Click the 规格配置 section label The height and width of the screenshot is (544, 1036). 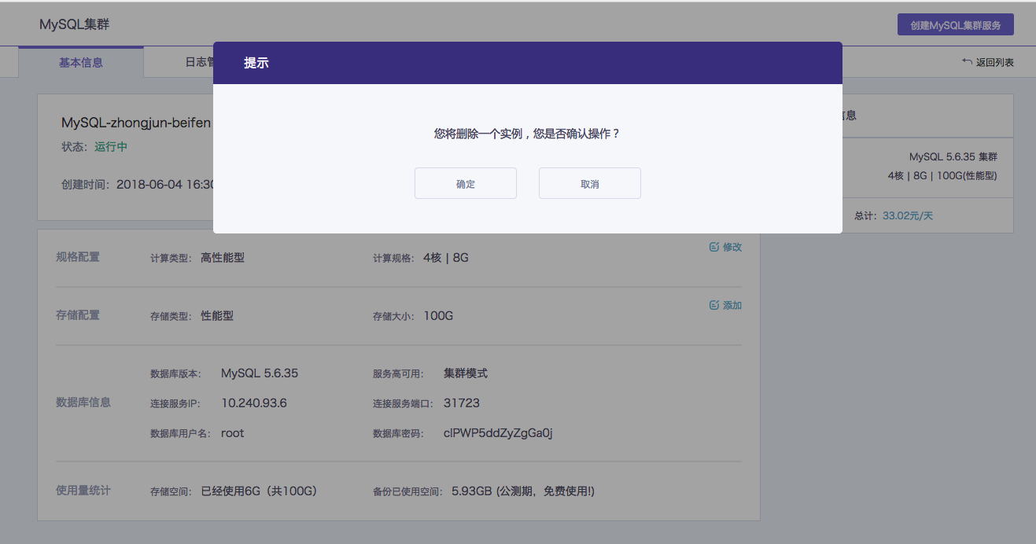click(78, 257)
